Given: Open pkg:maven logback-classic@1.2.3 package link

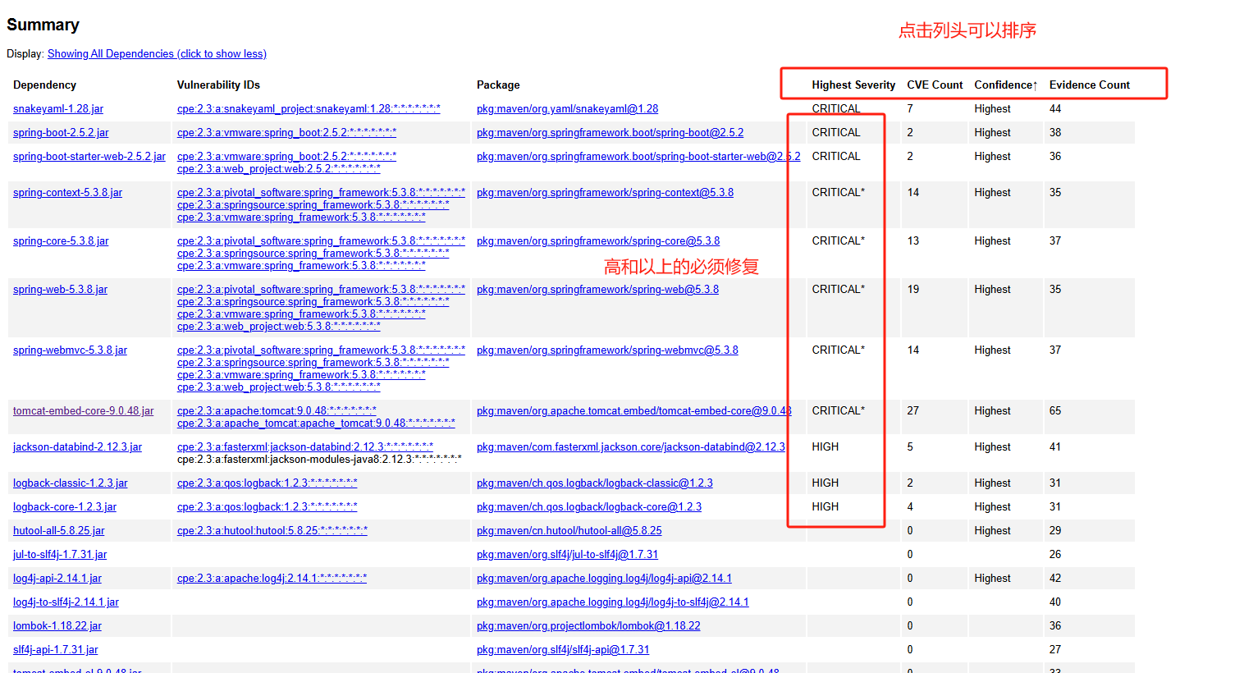Looking at the screenshot, I should click(x=594, y=483).
